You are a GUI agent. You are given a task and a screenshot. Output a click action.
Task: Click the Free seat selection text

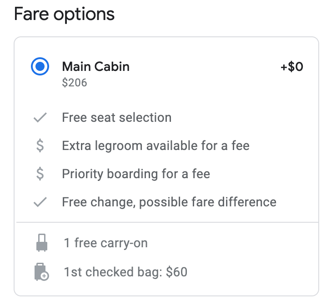click(117, 117)
